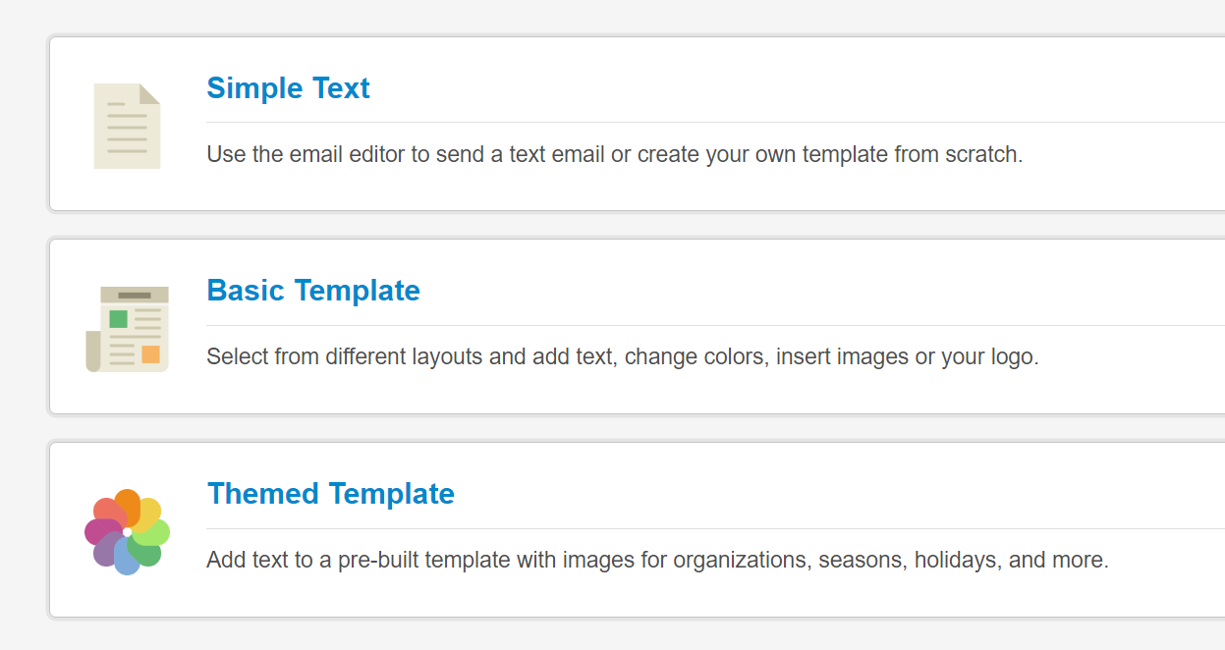The image size is (1225, 650).
Task: Click the Simple Text document icon
Action: (x=127, y=126)
